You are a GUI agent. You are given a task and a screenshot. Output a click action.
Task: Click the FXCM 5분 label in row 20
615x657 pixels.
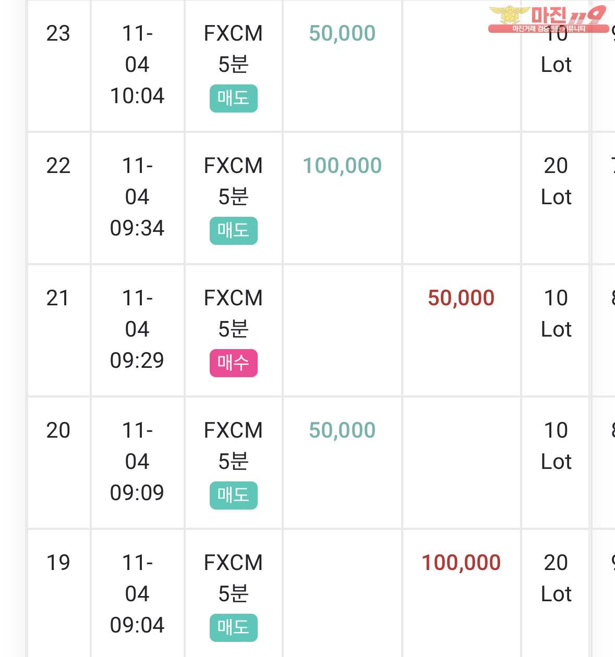[x=233, y=446]
